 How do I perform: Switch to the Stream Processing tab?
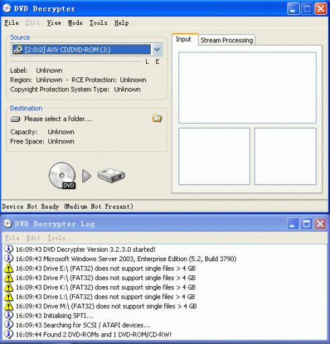pyautogui.click(x=226, y=40)
